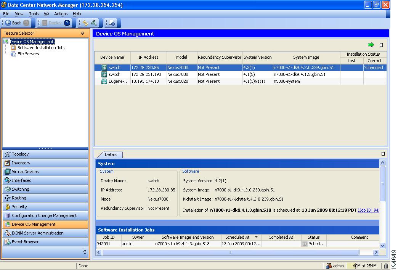398x270 pixels.
Task: Open a new window with the add-window icon
Action: 112,23
